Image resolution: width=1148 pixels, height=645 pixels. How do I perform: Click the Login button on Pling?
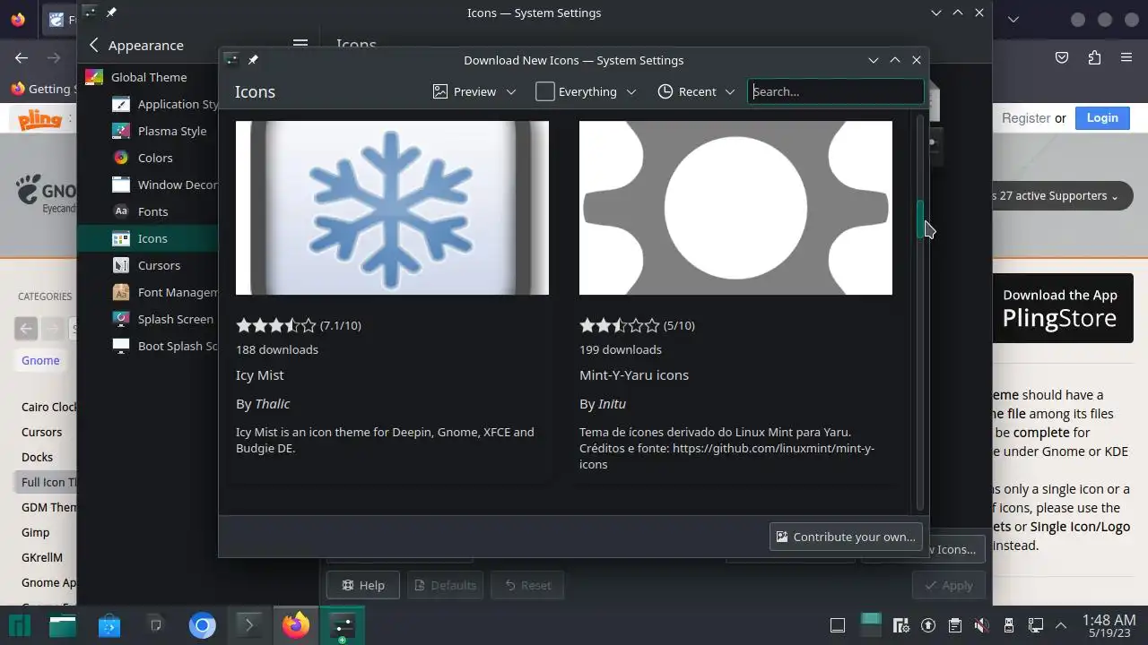tap(1102, 117)
